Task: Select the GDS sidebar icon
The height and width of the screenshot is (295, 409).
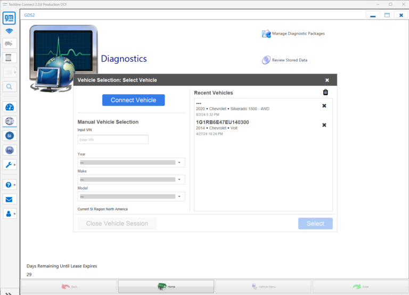Action: click(x=10, y=121)
